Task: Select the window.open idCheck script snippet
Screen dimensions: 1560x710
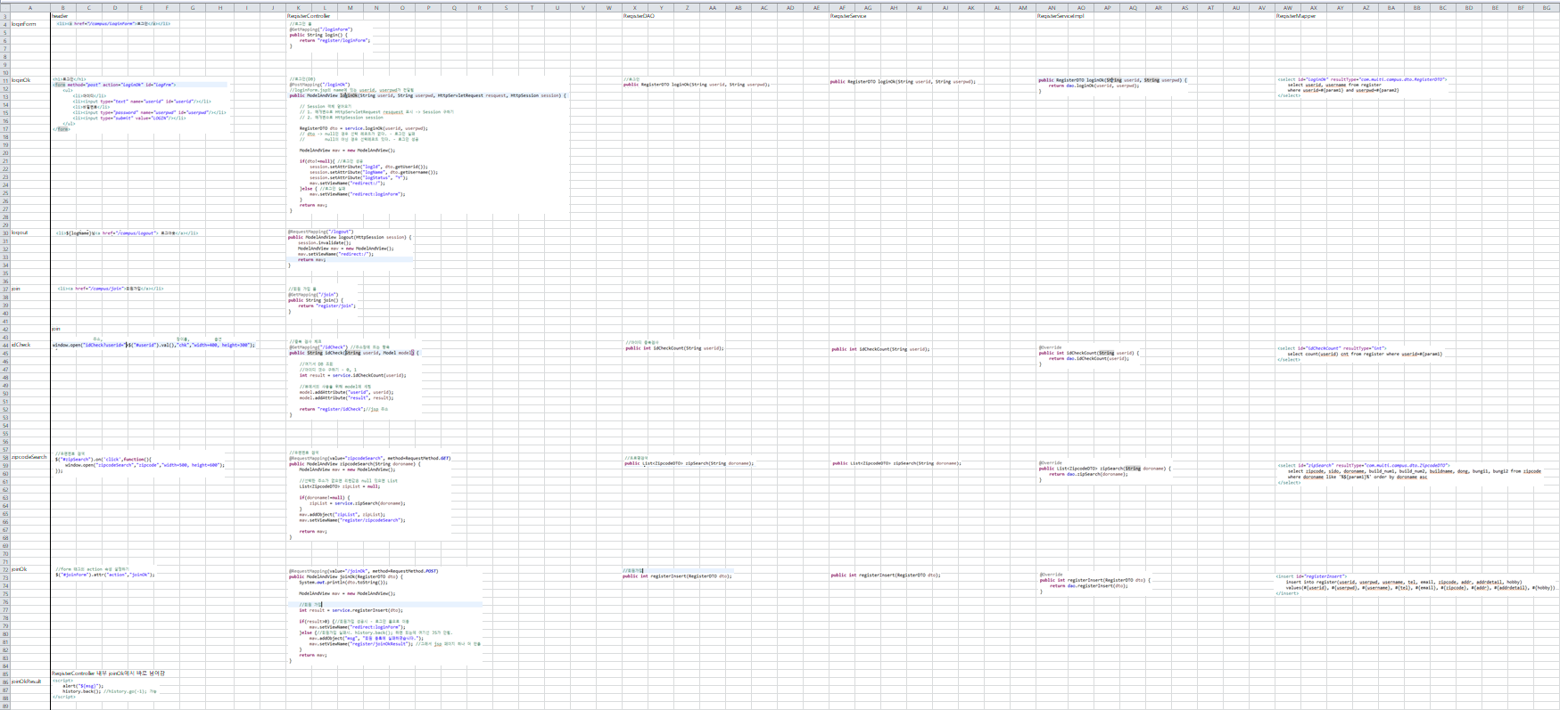Action: (x=153, y=343)
